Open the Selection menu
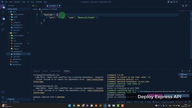This screenshot has height=108, width=192. [17, 2]
